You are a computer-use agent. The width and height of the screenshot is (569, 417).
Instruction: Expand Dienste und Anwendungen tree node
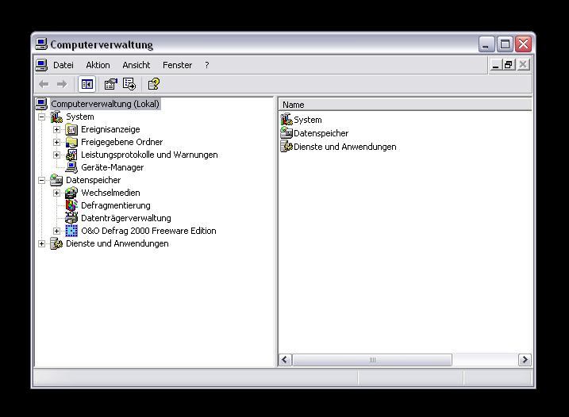(x=42, y=243)
